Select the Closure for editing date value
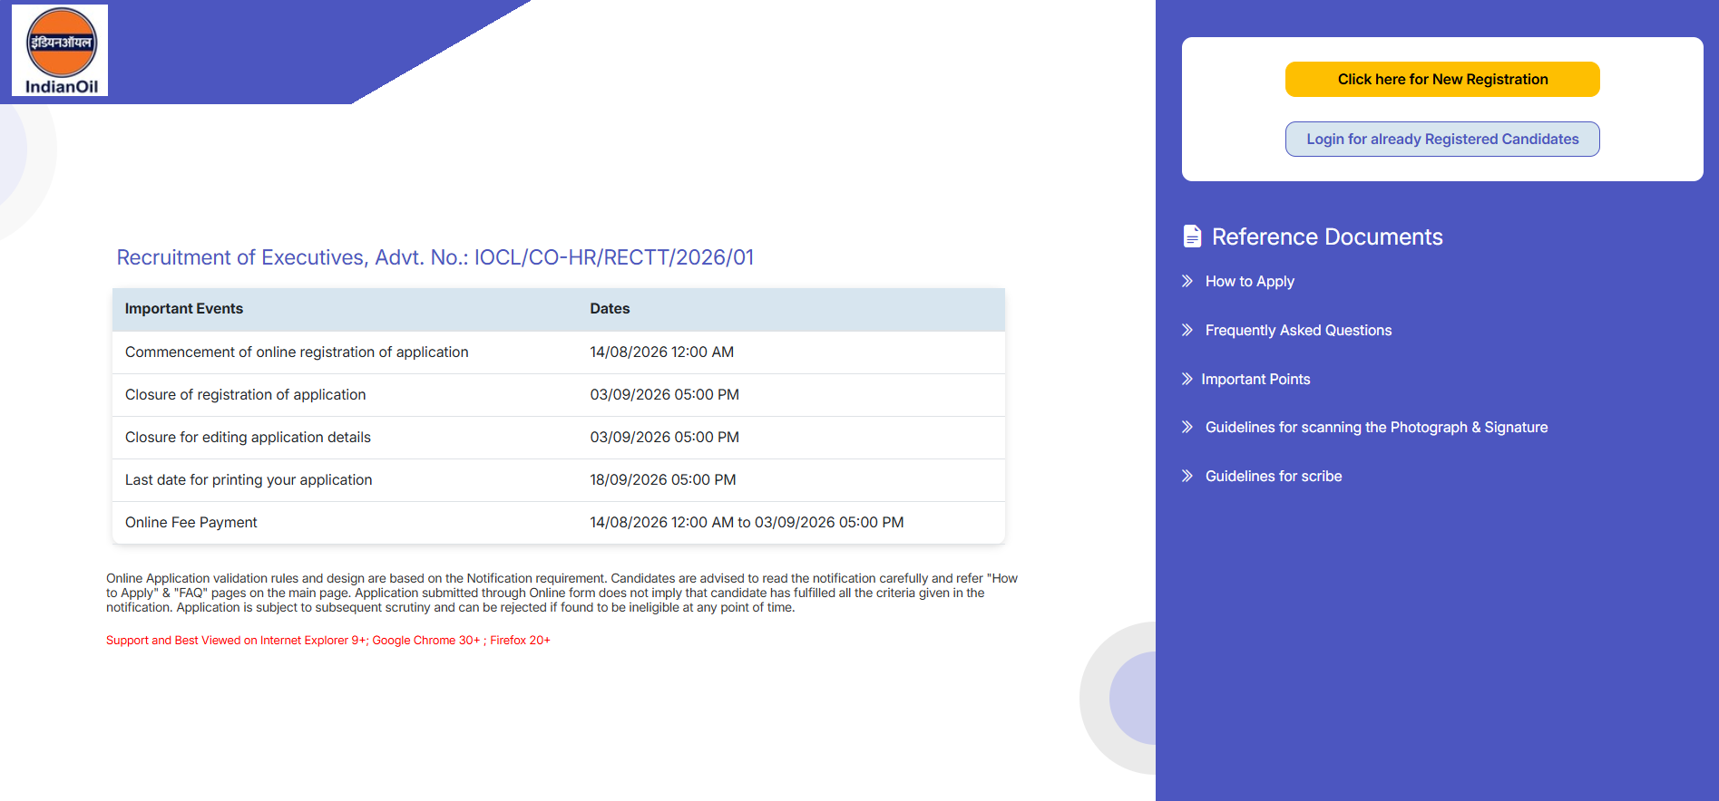This screenshot has width=1719, height=801. click(x=665, y=438)
